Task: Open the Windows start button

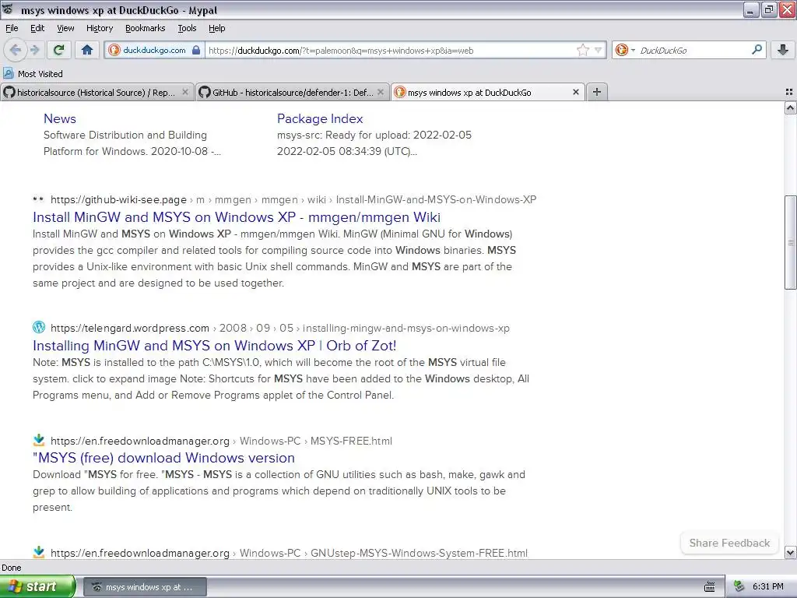Action: coord(37,587)
